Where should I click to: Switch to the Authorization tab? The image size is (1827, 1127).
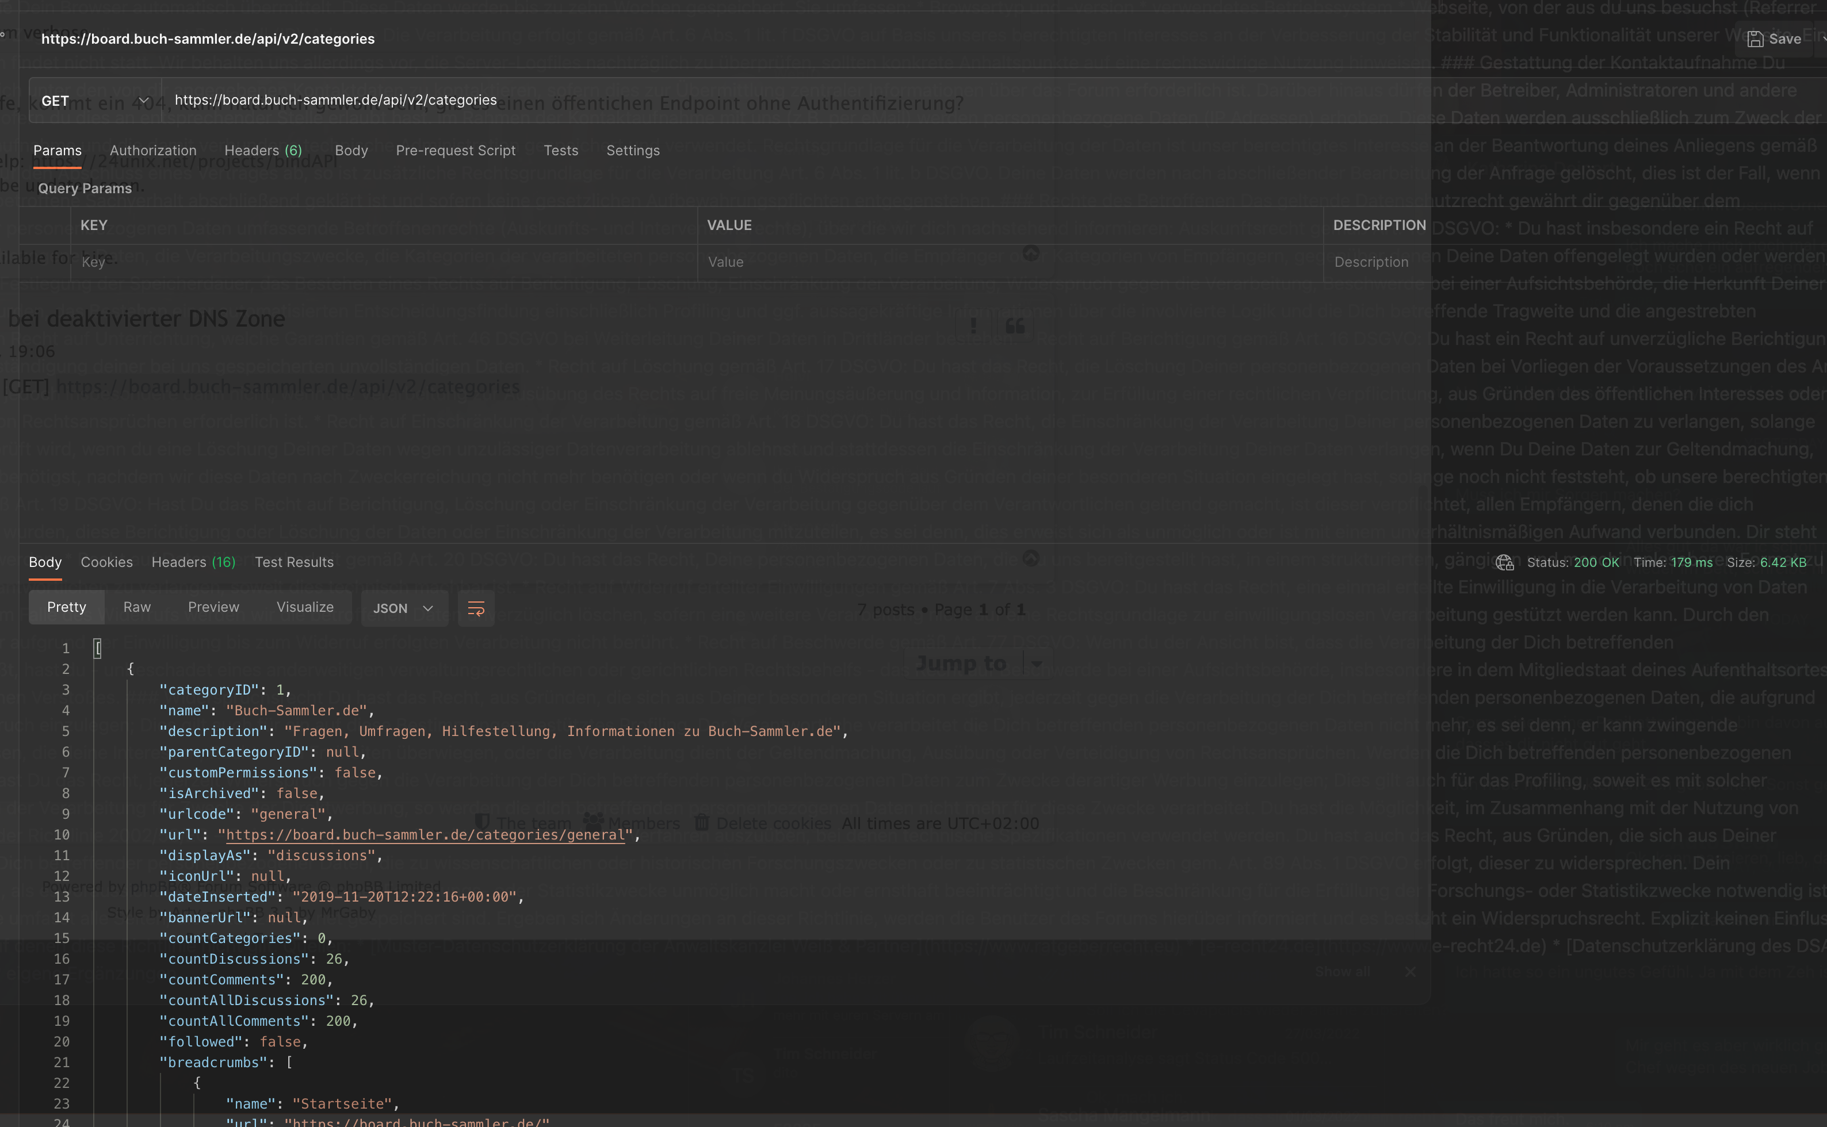(x=153, y=151)
